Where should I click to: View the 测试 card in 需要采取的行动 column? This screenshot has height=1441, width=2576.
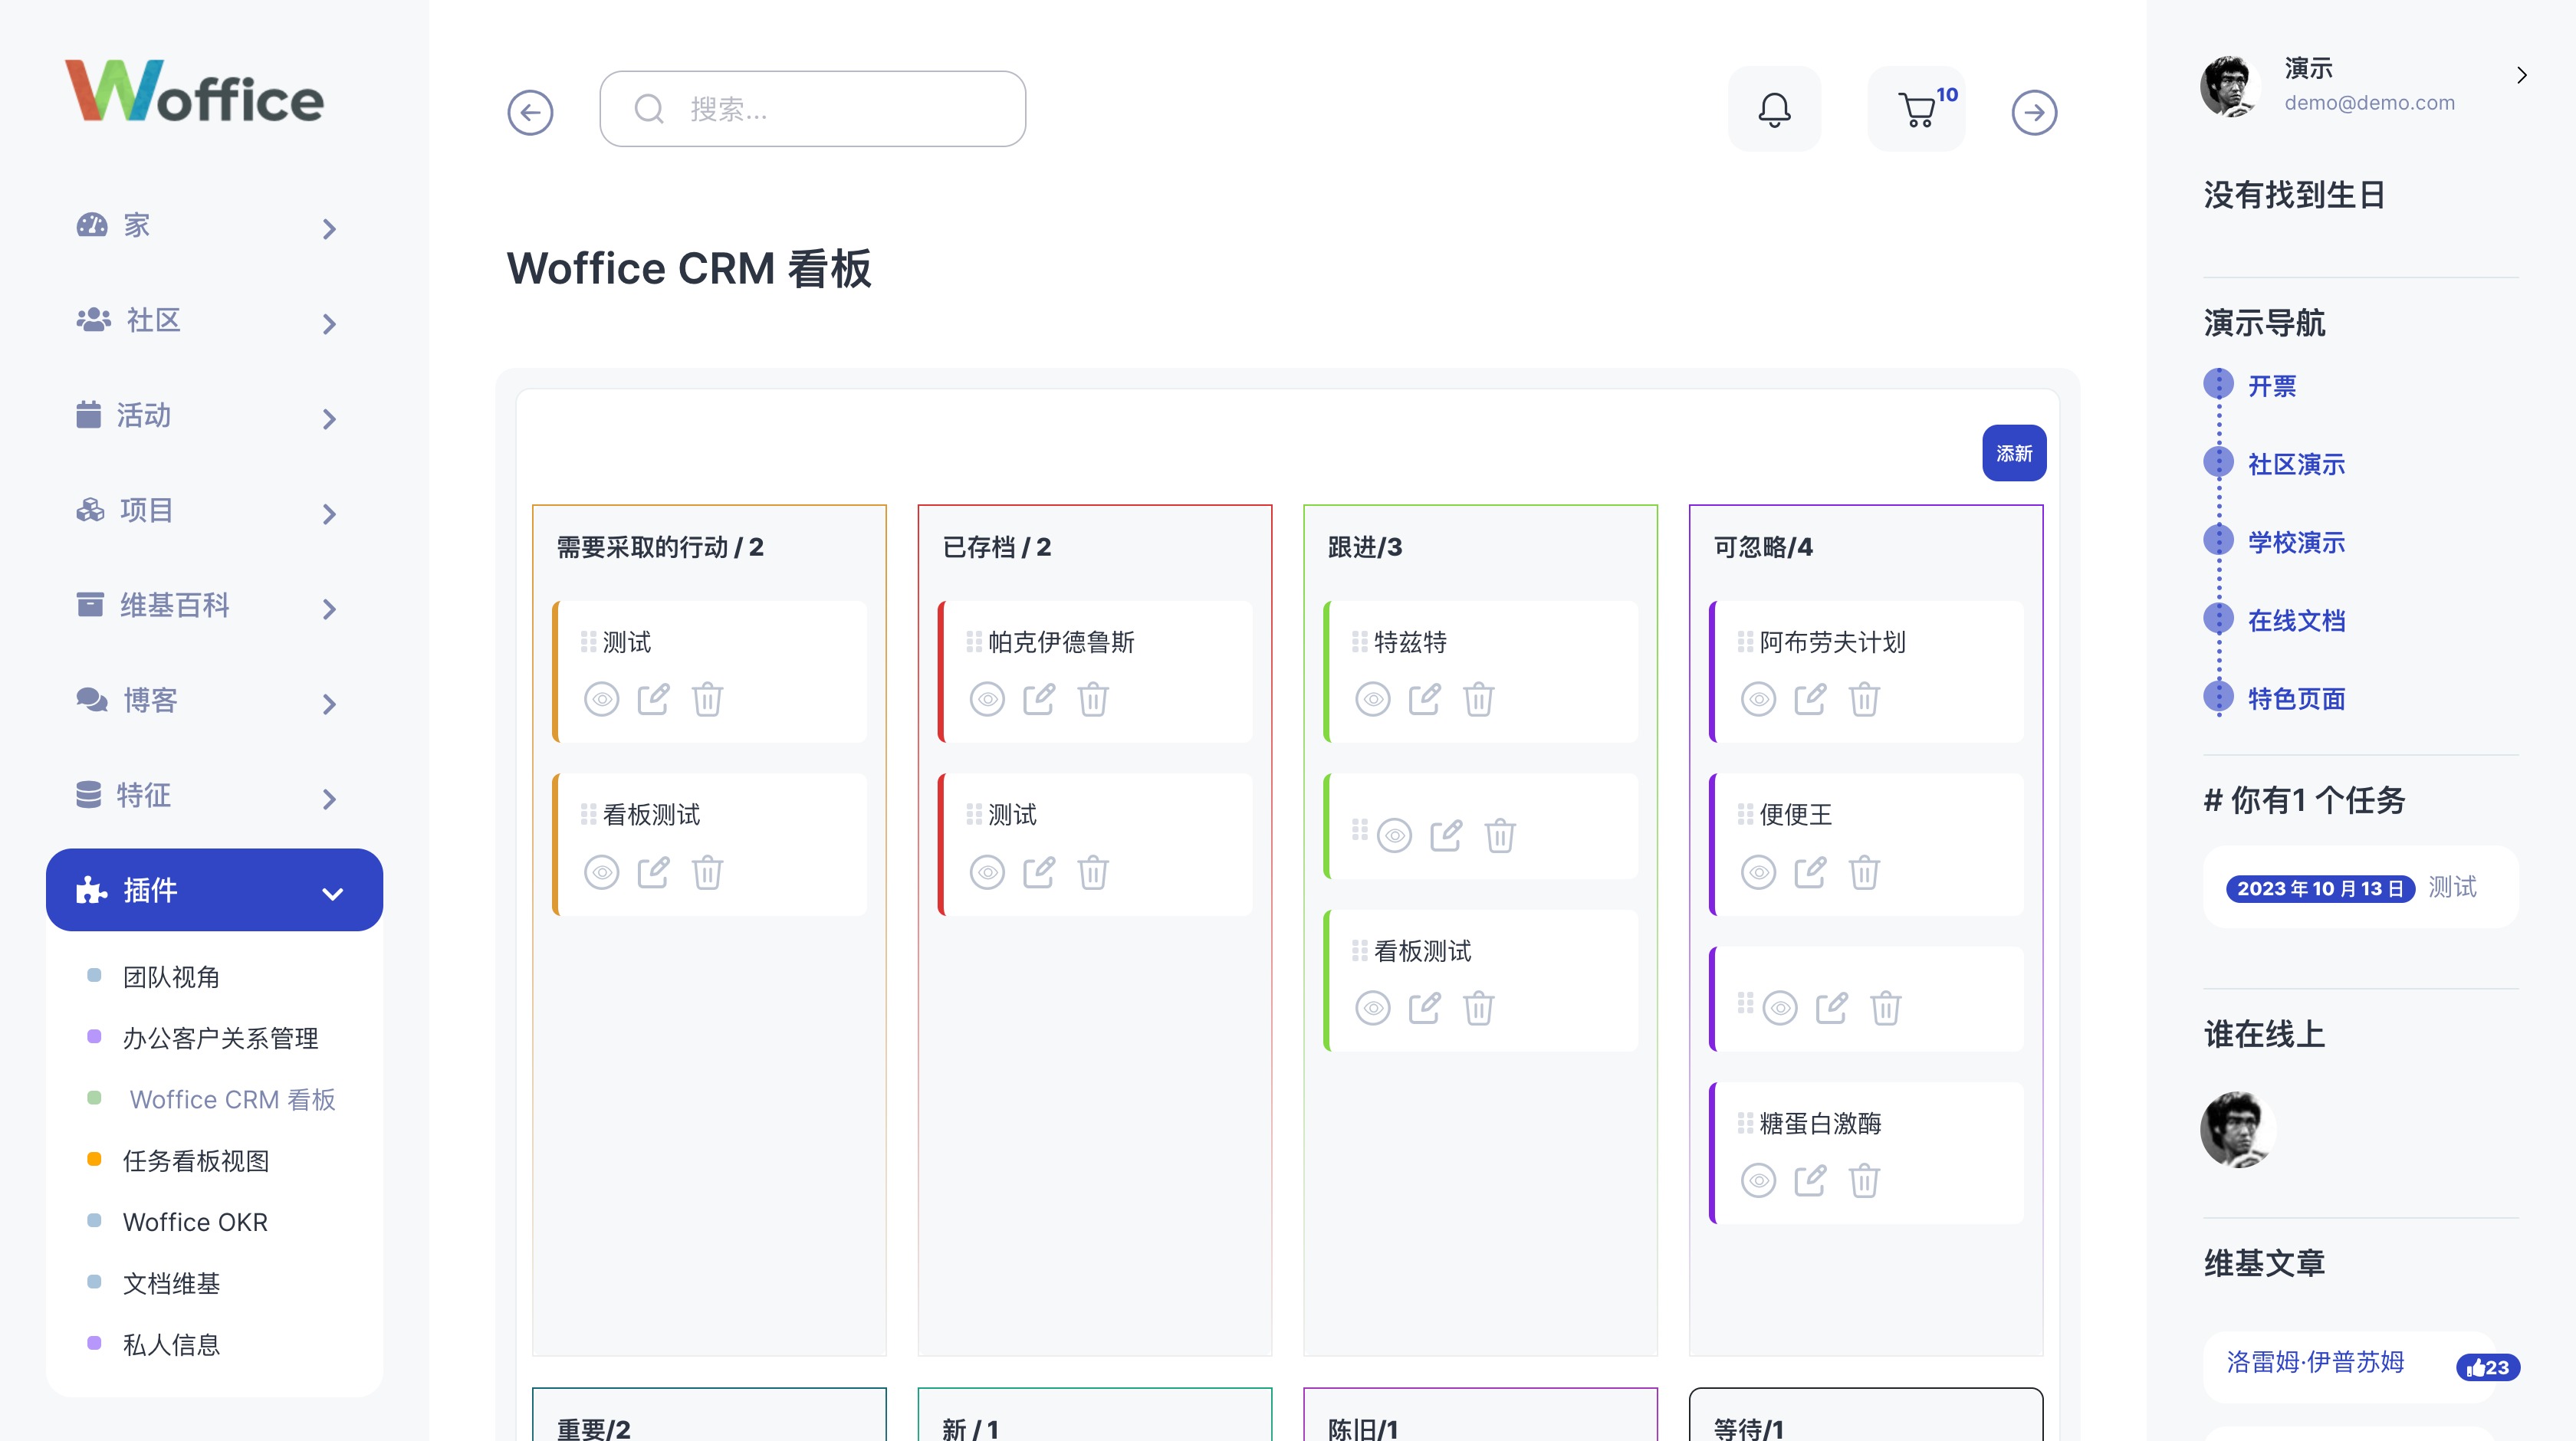[602, 698]
